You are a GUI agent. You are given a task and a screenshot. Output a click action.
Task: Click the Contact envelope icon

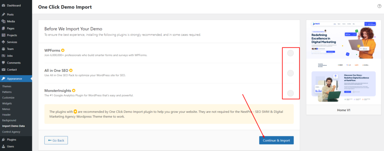click(x=3, y=70)
